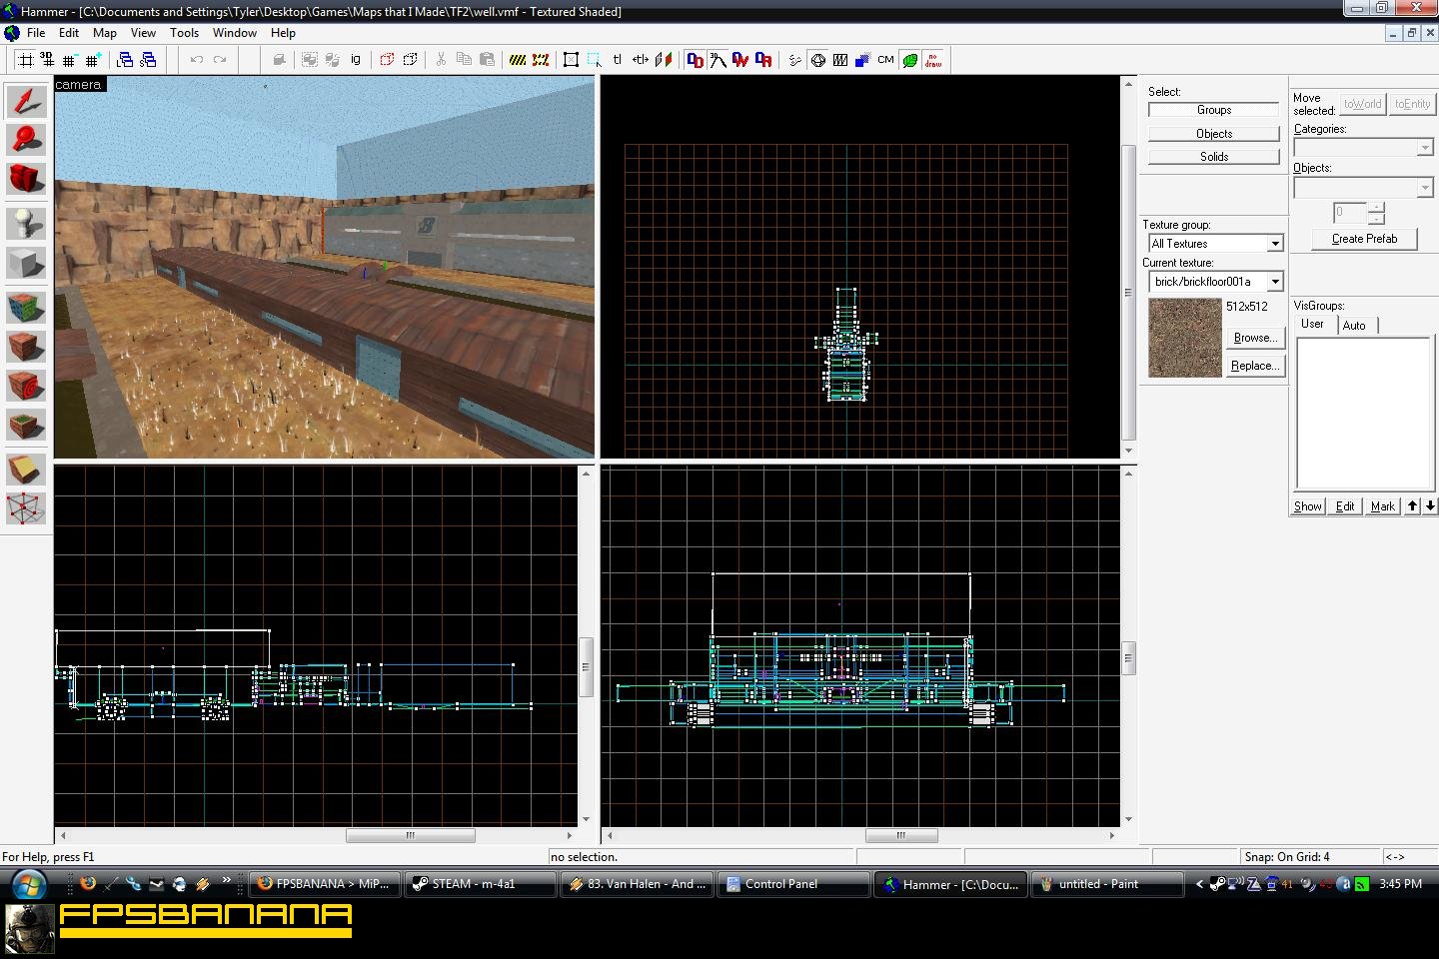Click the brick floor texture preview
1439x959 pixels.
click(x=1184, y=339)
